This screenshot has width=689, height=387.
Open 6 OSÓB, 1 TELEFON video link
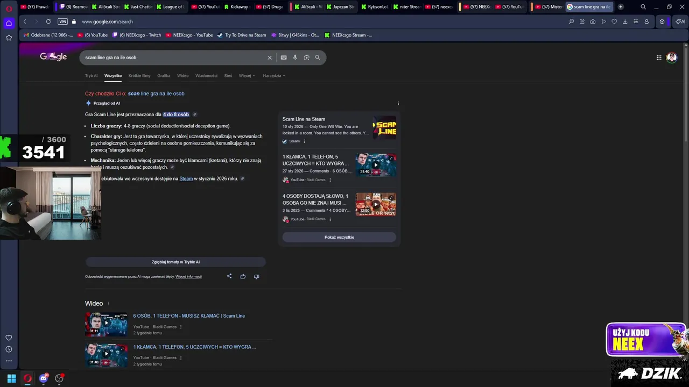click(x=189, y=316)
